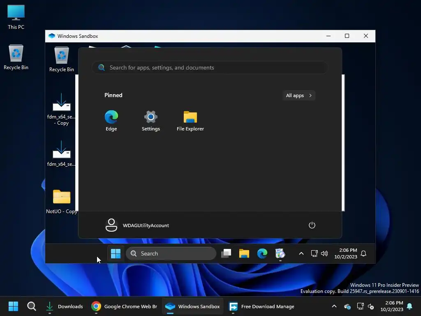Select the NotUO - Copy folder
This screenshot has width=421, height=316.
coord(62,202)
